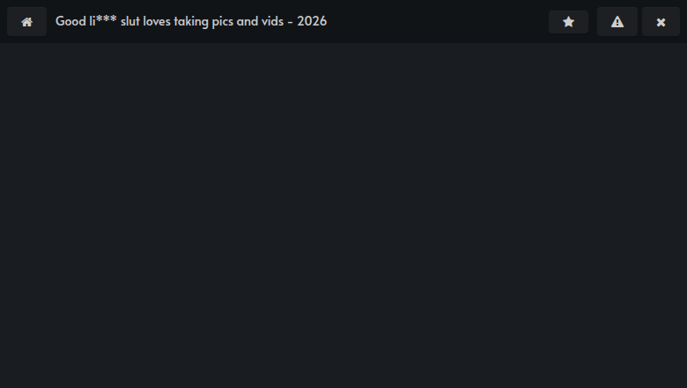Report content using warning triangle icon
The image size is (687, 388).
617,21
